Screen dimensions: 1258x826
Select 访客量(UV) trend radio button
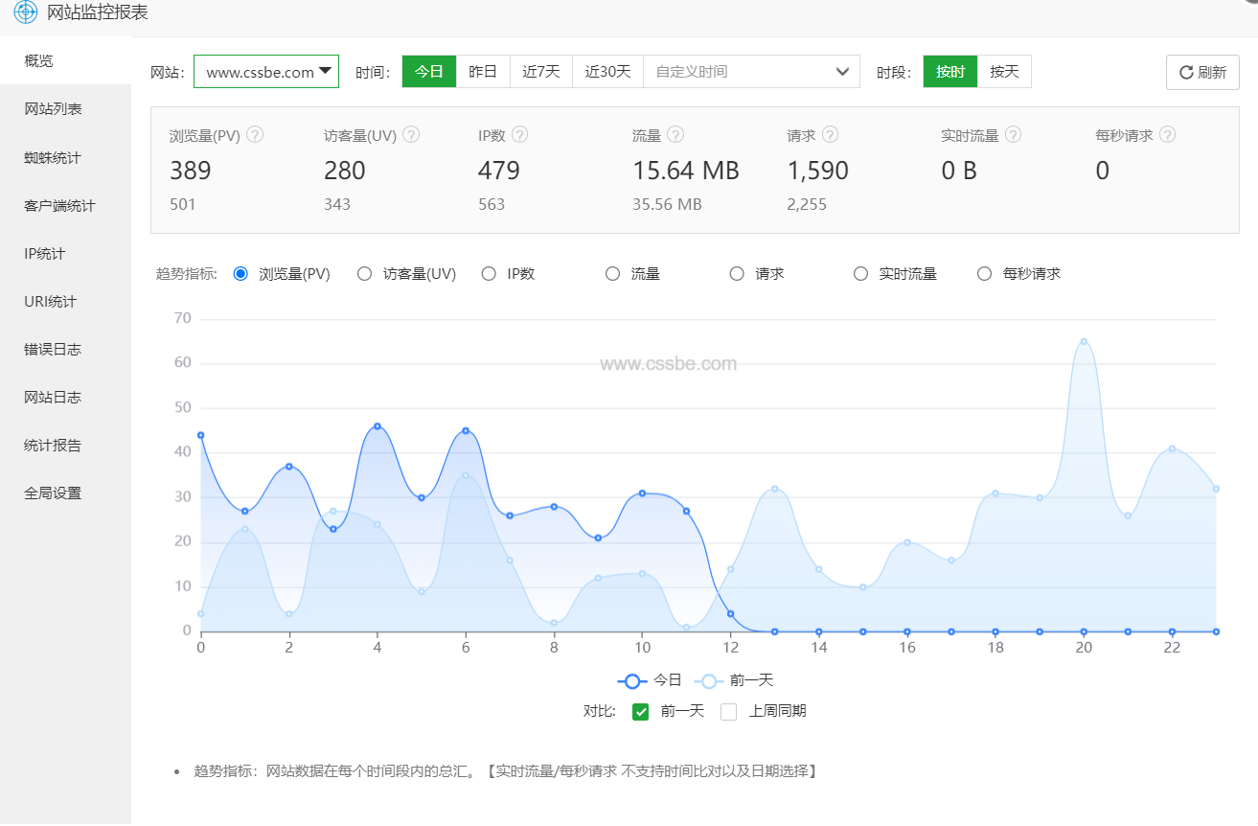click(364, 274)
